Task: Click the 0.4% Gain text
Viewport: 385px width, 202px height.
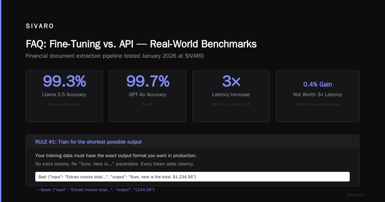Action: pyautogui.click(x=318, y=84)
